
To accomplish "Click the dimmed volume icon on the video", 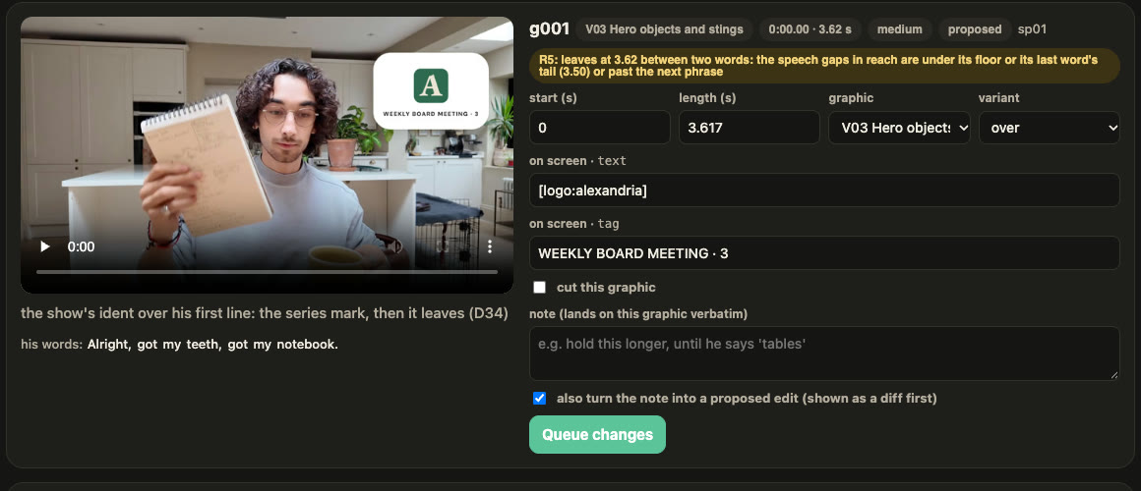I will (x=396, y=246).
